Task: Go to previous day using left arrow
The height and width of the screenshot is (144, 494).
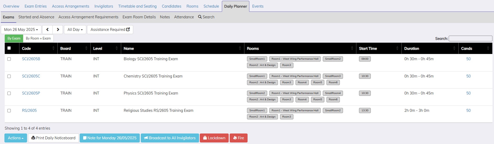Action: [47, 30]
